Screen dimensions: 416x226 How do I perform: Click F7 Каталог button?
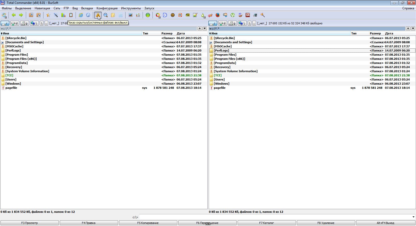pyautogui.click(x=266, y=223)
